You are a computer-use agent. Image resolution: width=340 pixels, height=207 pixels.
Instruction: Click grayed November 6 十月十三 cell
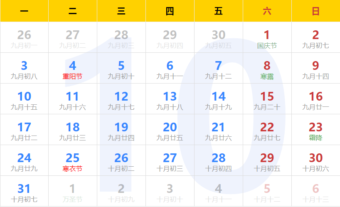315,192
